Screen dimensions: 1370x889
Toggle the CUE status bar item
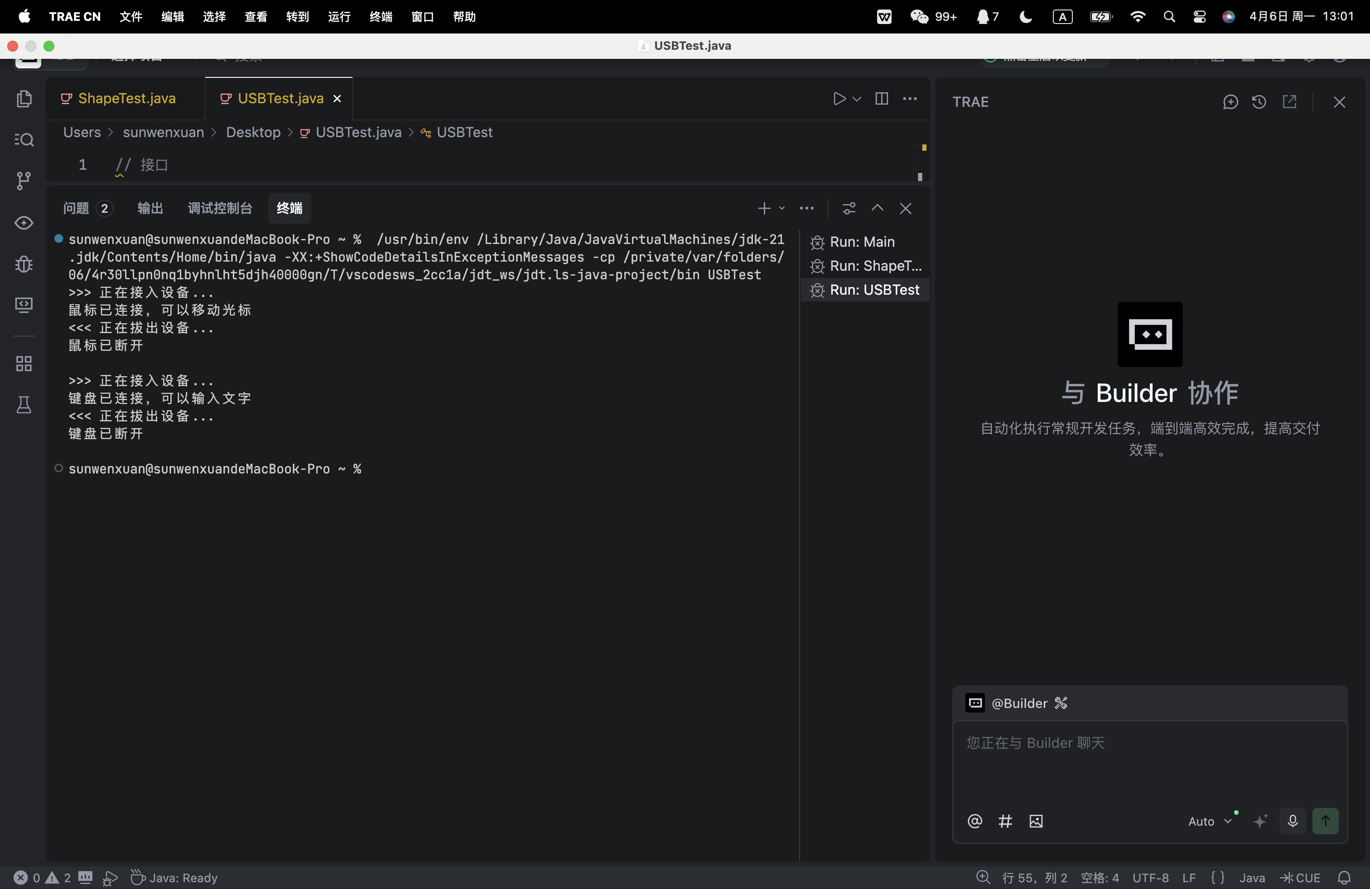pos(1300,878)
